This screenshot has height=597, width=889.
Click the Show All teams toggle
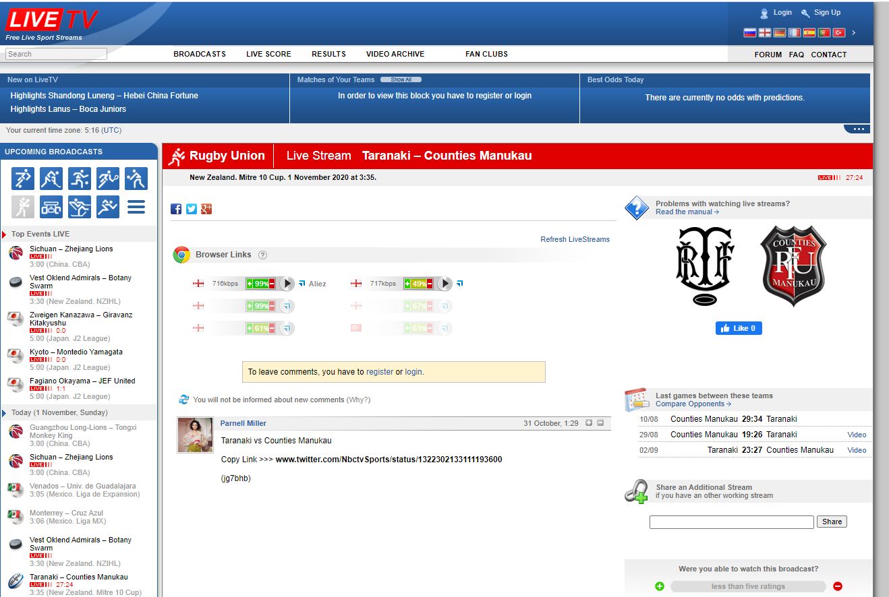[x=401, y=80]
